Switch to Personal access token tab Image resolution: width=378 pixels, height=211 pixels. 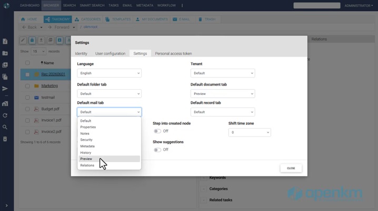pyautogui.click(x=173, y=54)
